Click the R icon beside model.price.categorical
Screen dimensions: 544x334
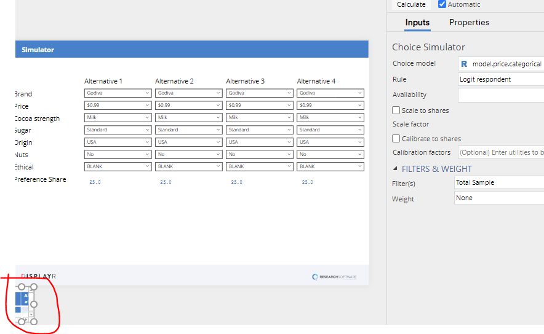tap(464, 64)
